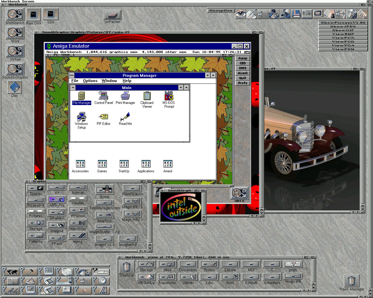This screenshot has height=298, width=373.
Task: Open Windows Setup icon
Action: click(x=82, y=121)
